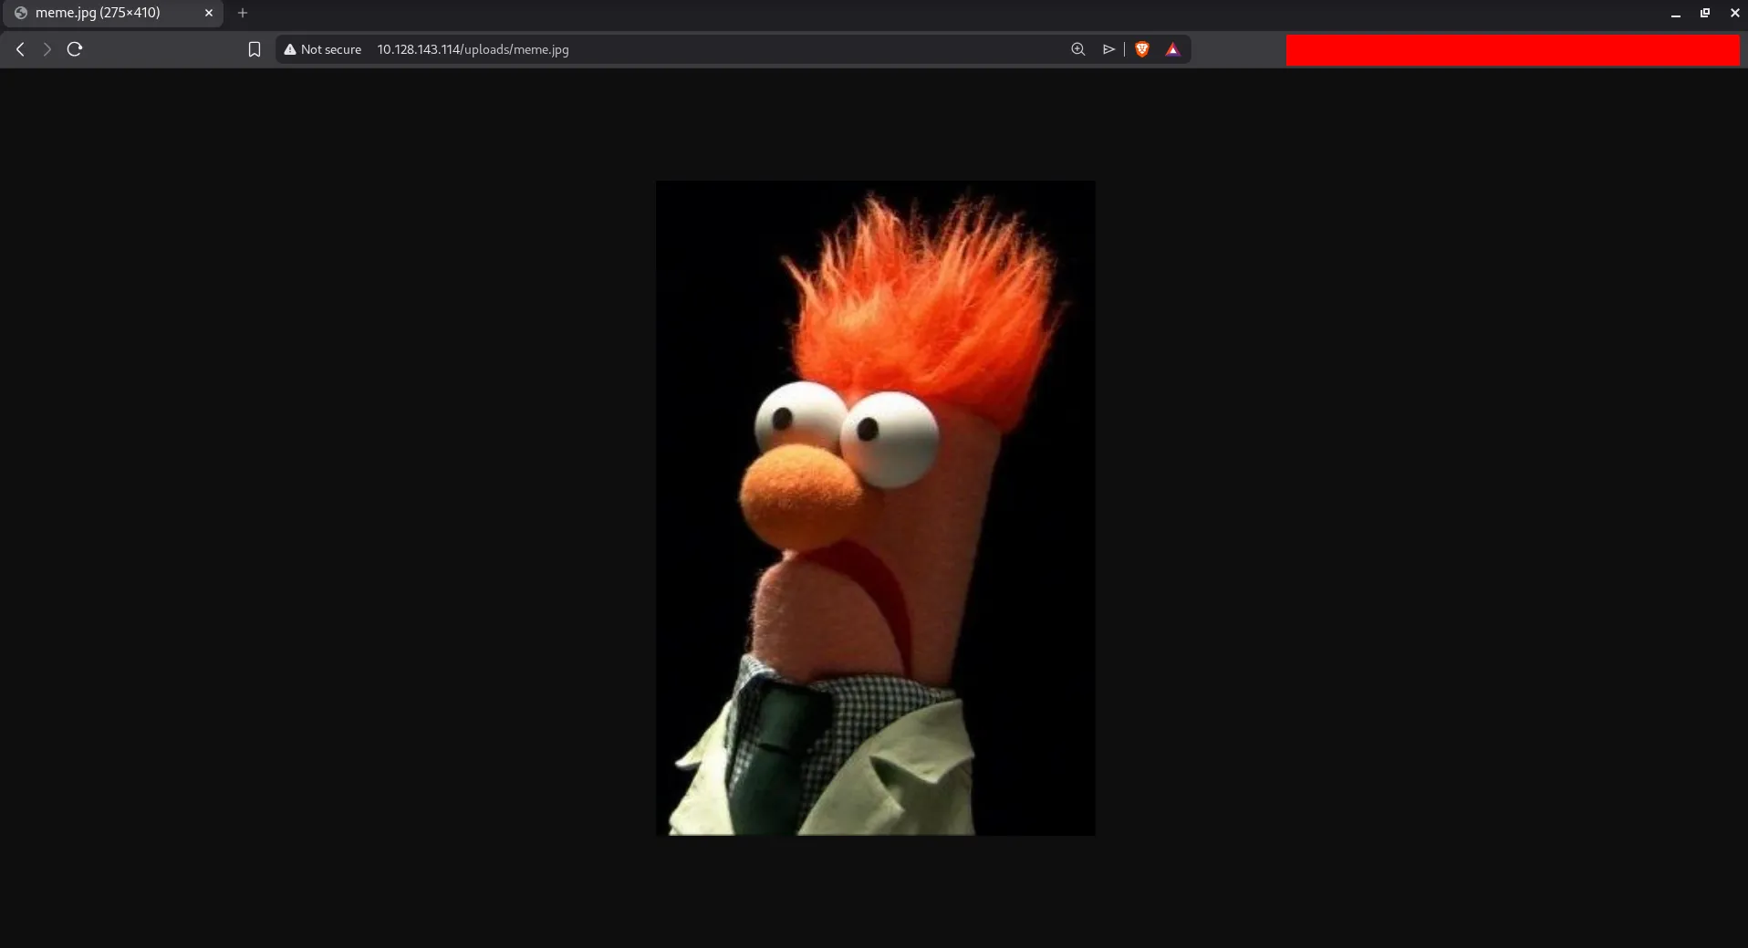Toggle Brave Shields for this site

coord(1141,49)
